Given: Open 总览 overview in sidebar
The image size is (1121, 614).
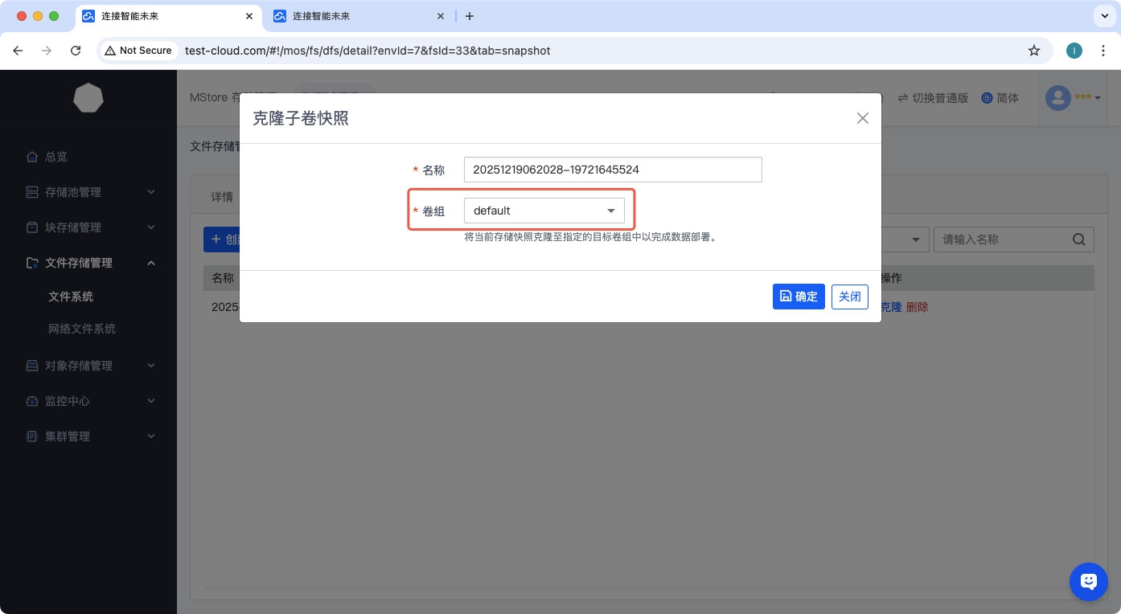Looking at the screenshot, I should pyautogui.click(x=56, y=157).
